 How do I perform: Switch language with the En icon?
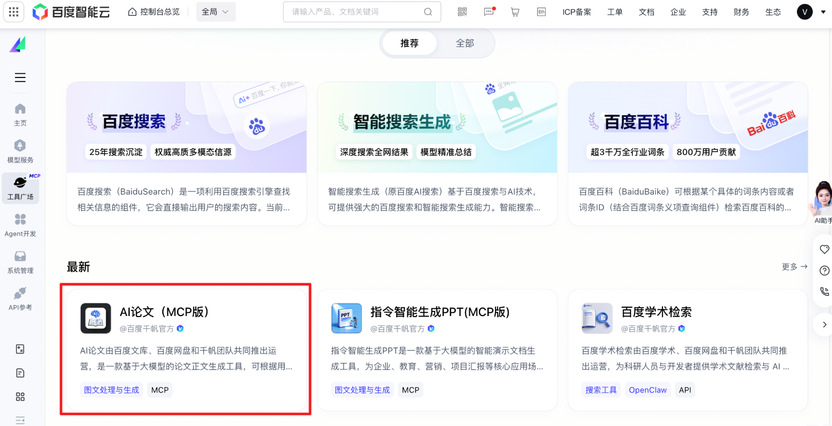[541, 12]
